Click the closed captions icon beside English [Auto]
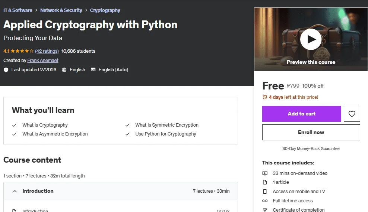This screenshot has height=212, width=368. pos(93,69)
